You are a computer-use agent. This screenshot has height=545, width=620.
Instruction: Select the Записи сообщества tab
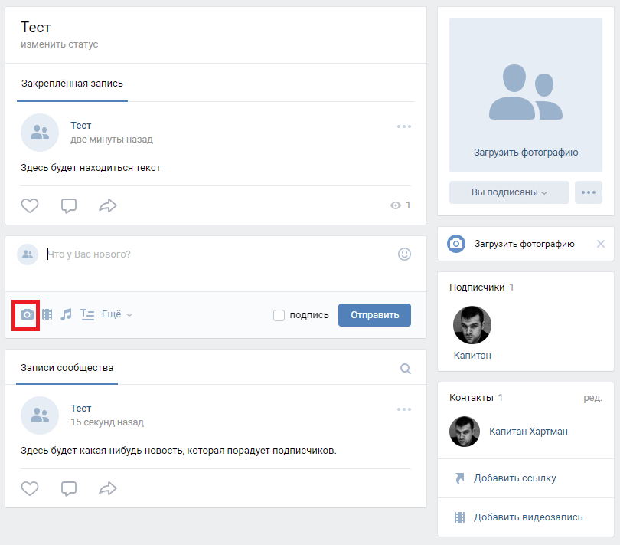click(67, 369)
